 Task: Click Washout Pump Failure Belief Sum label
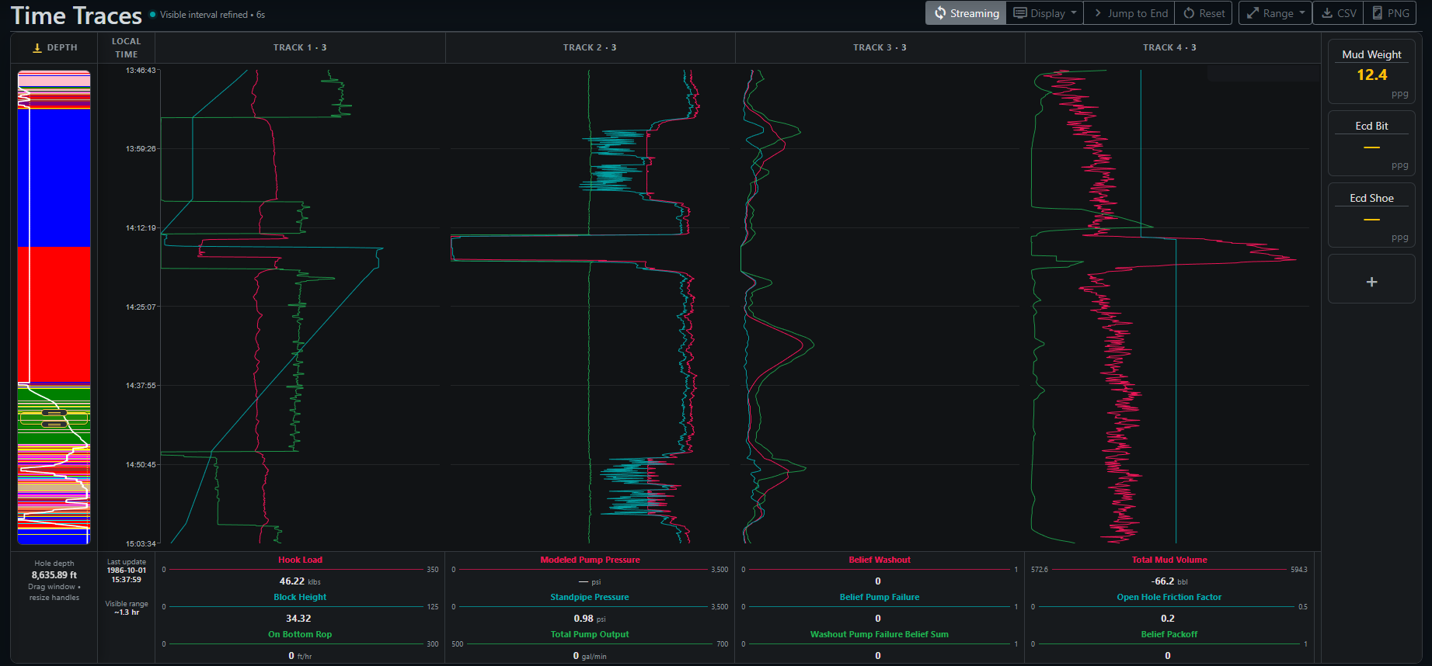pyautogui.click(x=880, y=634)
